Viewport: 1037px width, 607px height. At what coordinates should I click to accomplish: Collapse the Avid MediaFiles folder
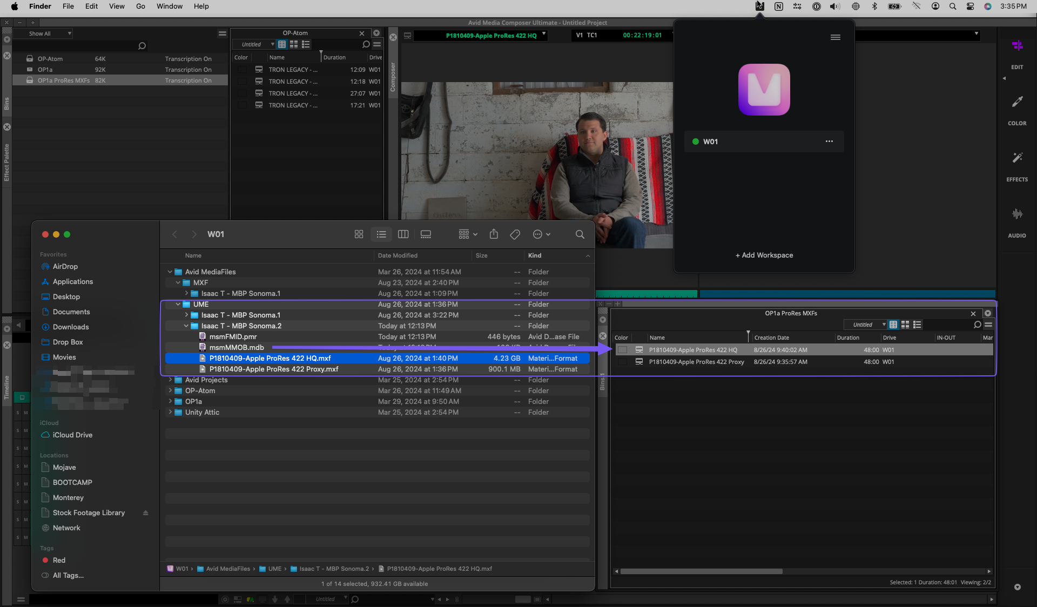170,272
